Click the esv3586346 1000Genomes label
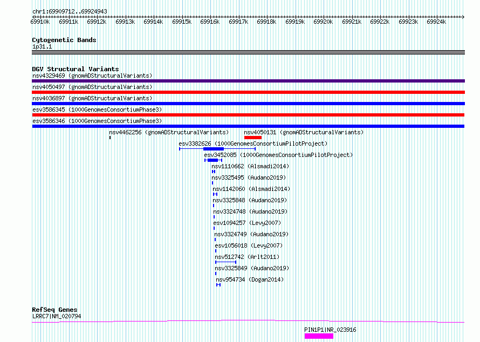This screenshot has height=342, width=480. tap(97, 121)
